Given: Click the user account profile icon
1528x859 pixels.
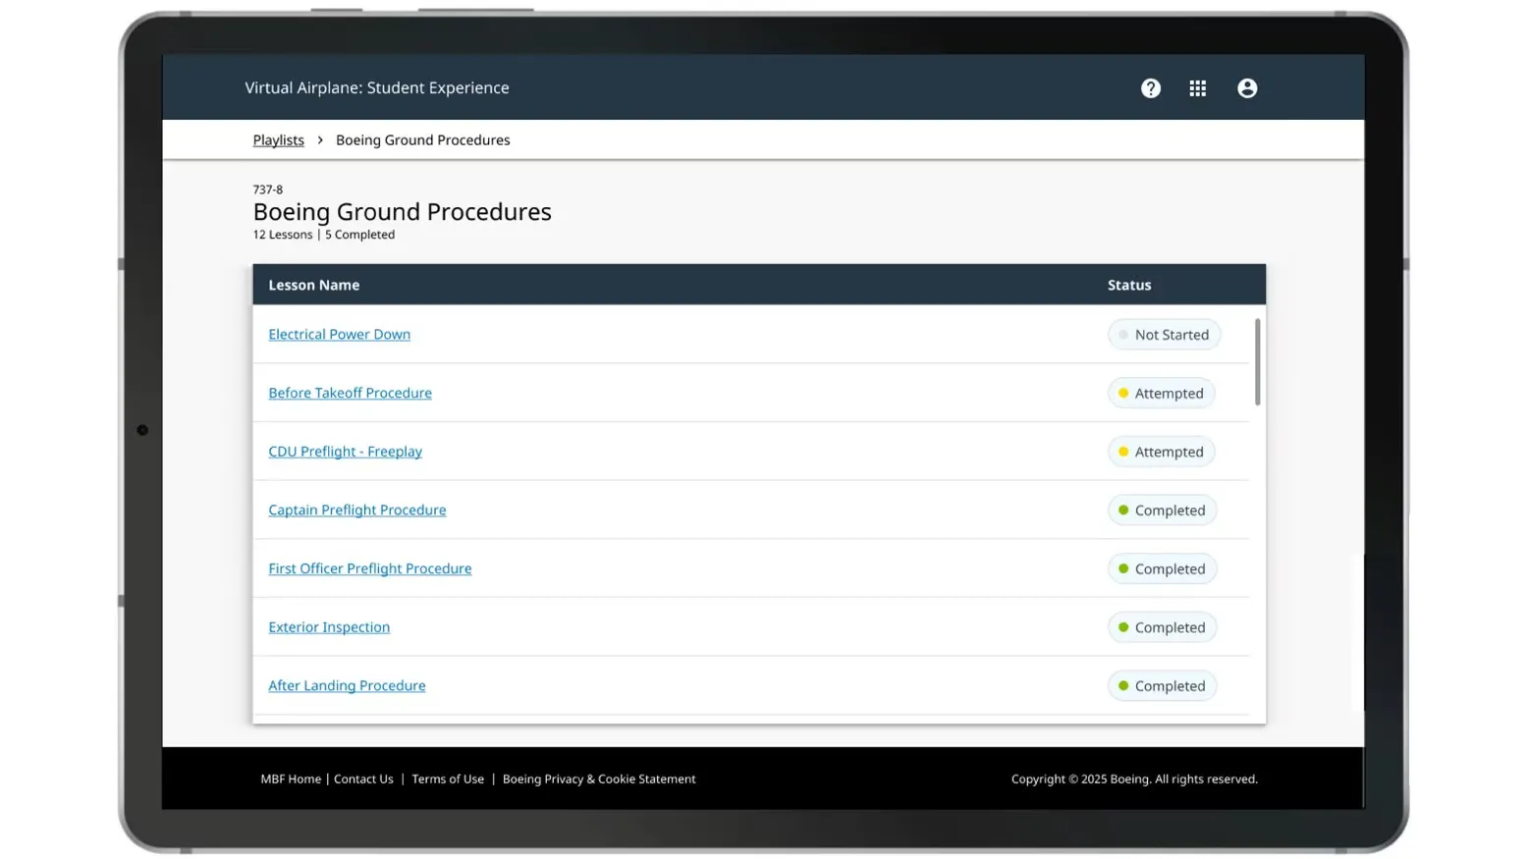Looking at the screenshot, I should pos(1246,88).
